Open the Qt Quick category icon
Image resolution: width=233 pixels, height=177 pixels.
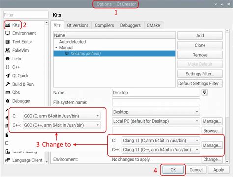pyautogui.click(x=8, y=76)
